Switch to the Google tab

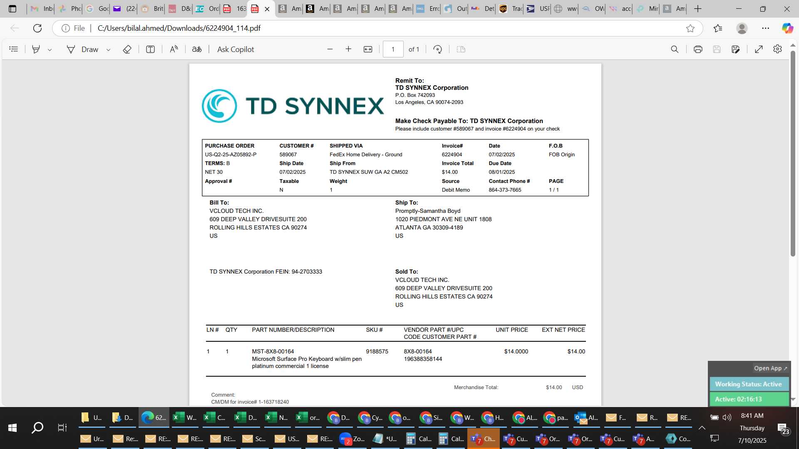(x=96, y=8)
